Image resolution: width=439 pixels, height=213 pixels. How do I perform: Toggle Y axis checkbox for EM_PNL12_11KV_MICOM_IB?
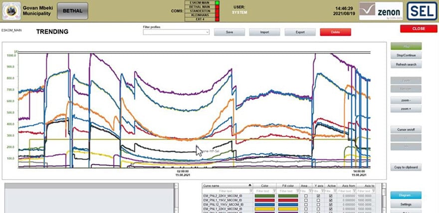pyautogui.click(x=318, y=205)
